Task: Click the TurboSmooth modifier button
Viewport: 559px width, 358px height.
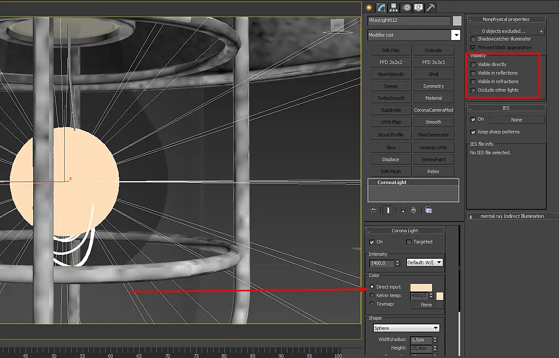Action: (x=391, y=98)
